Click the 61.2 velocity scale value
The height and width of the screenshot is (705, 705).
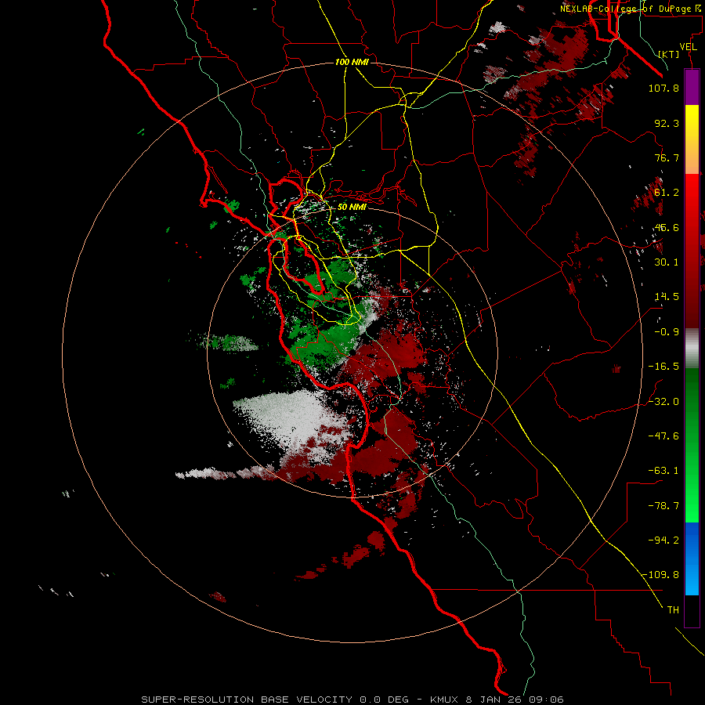[x=667, y=193]
